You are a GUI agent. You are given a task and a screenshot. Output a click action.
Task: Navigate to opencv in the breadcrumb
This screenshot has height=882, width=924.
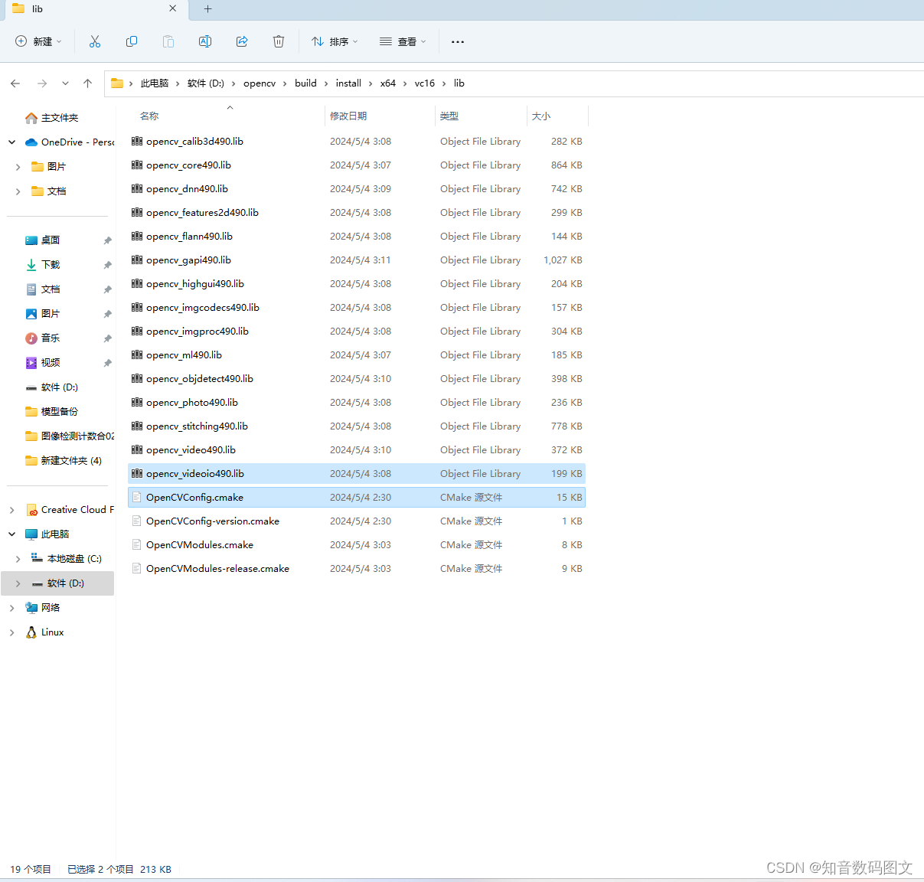point(260,83)
